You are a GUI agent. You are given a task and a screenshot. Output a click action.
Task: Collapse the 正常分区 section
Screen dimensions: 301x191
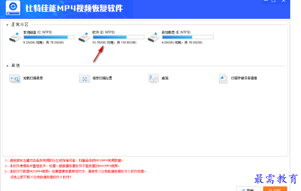[7, 25]
